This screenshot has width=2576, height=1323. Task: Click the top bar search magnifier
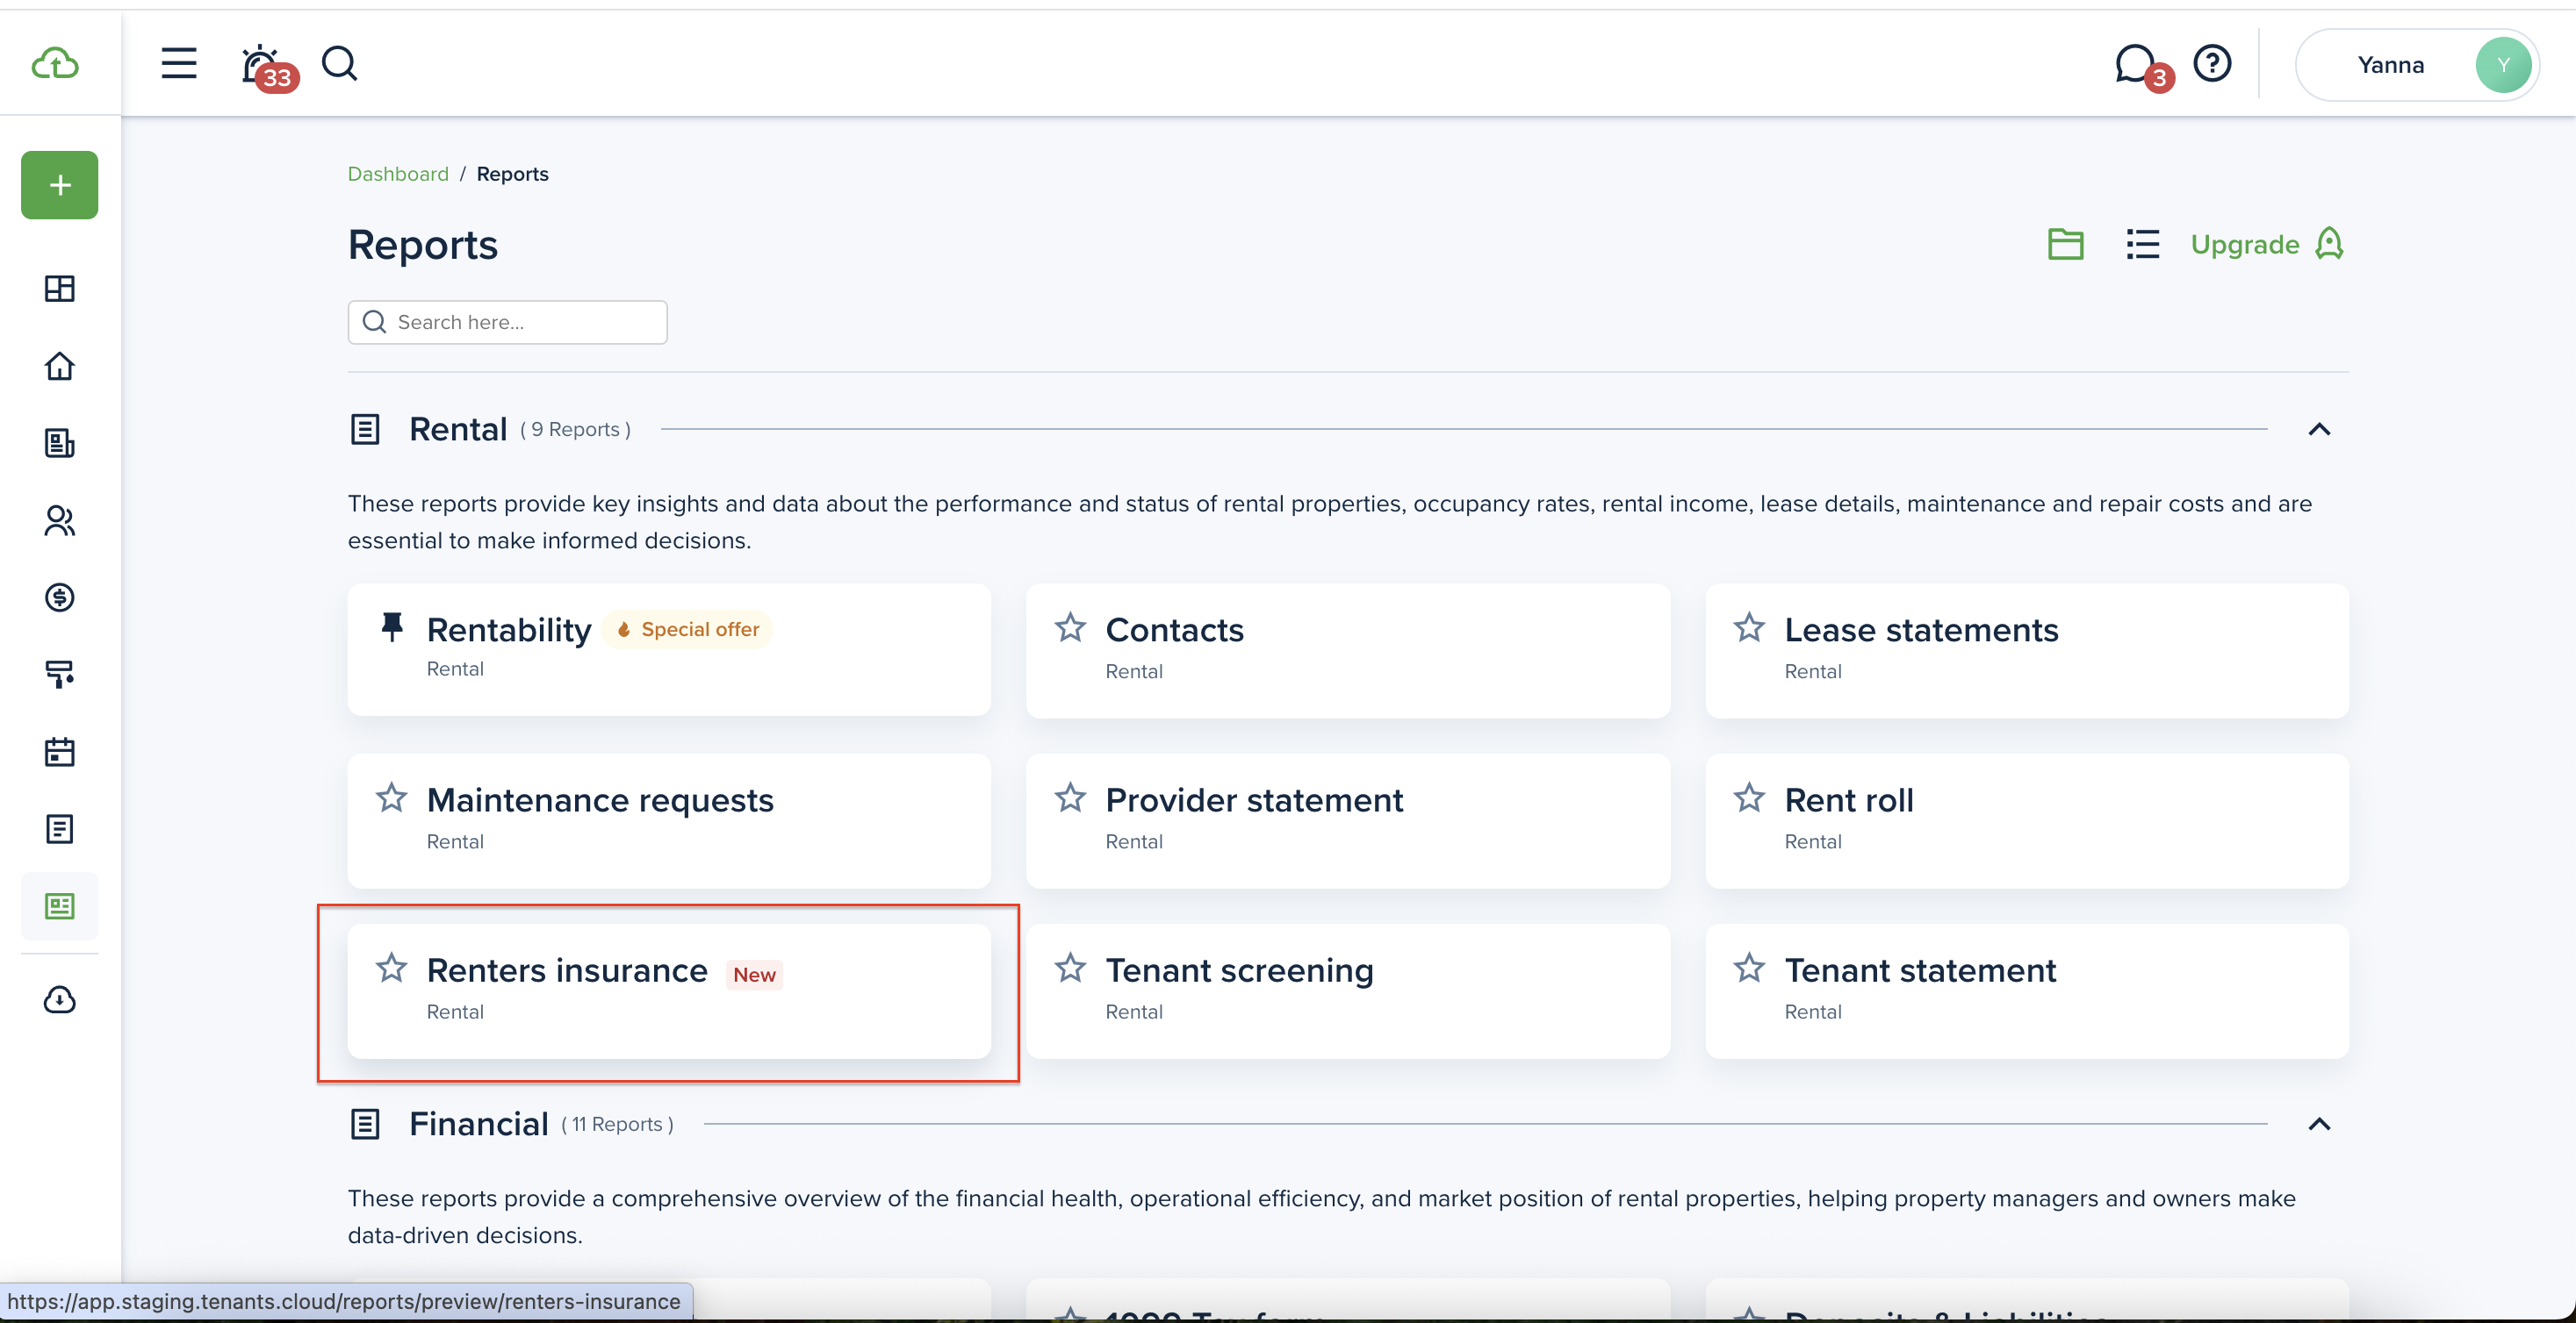coord(340,64)
